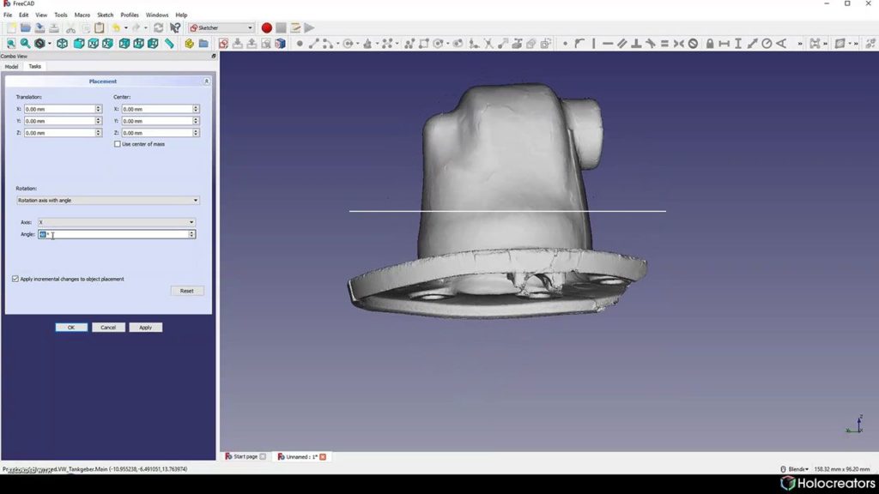Click the Open file folder icon
This screenshot has width=879, height=494.
[25, 28]
